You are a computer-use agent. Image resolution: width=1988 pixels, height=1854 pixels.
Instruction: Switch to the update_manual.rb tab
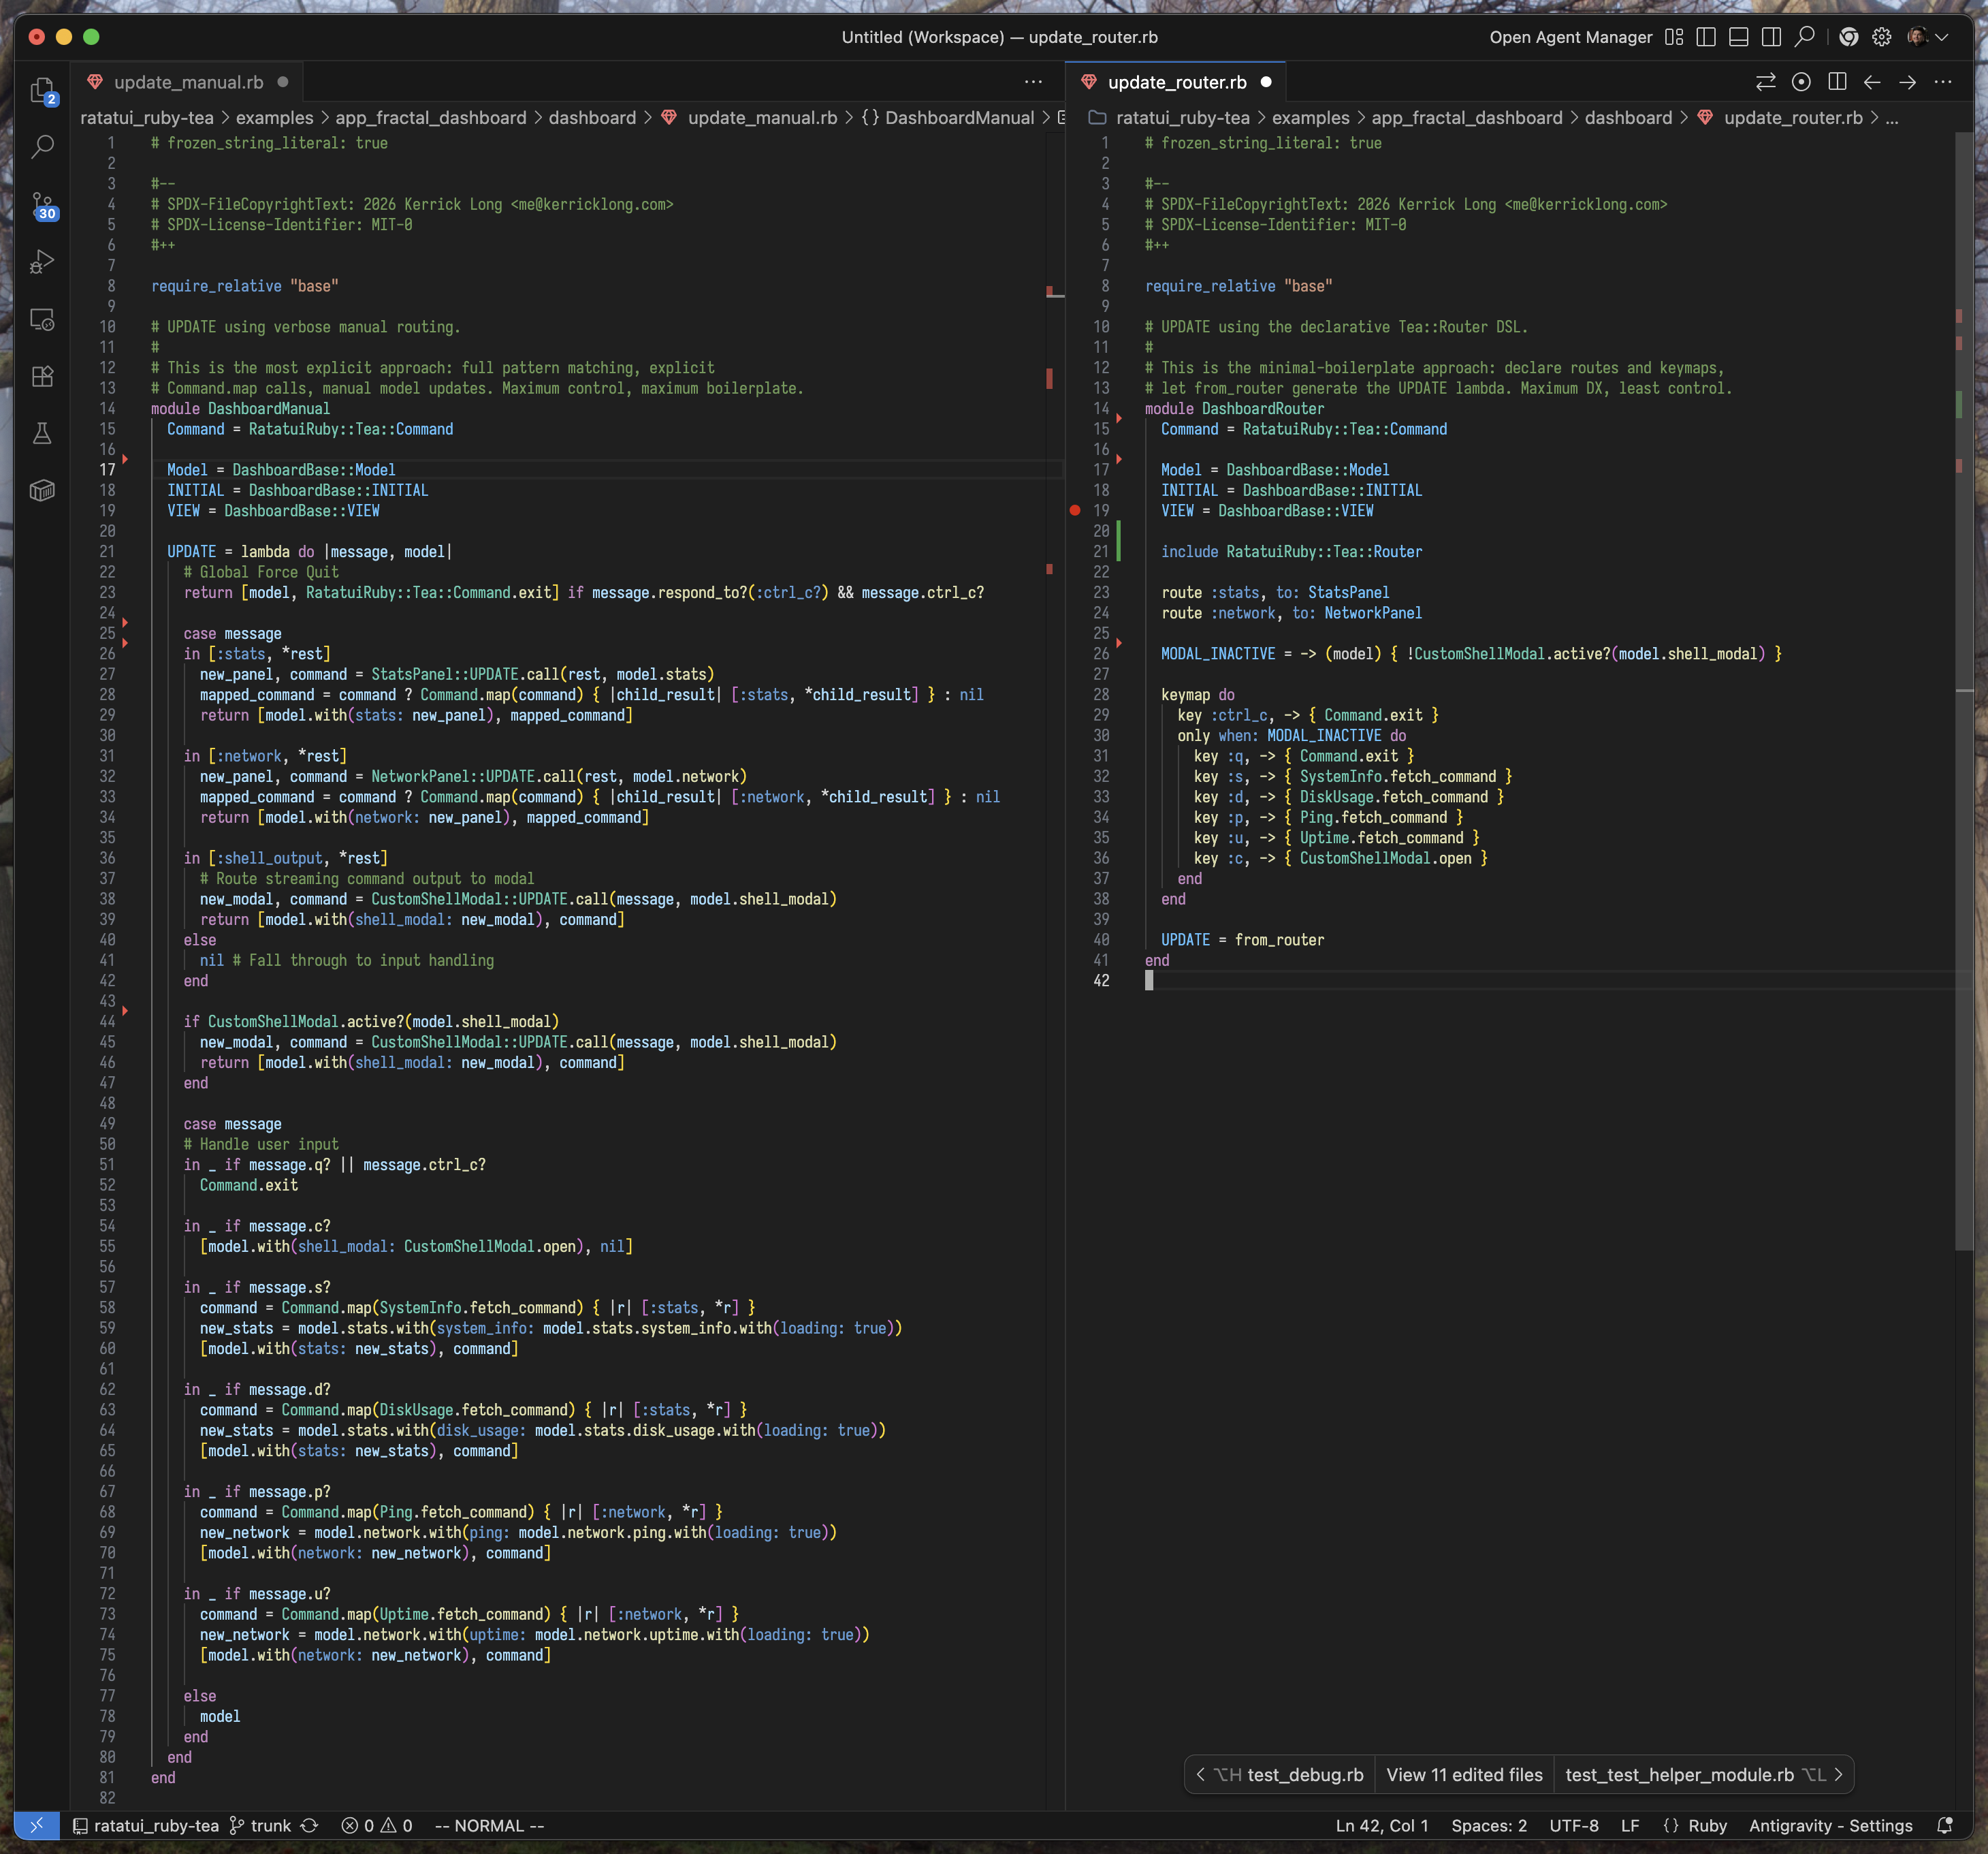click(188, 82)
